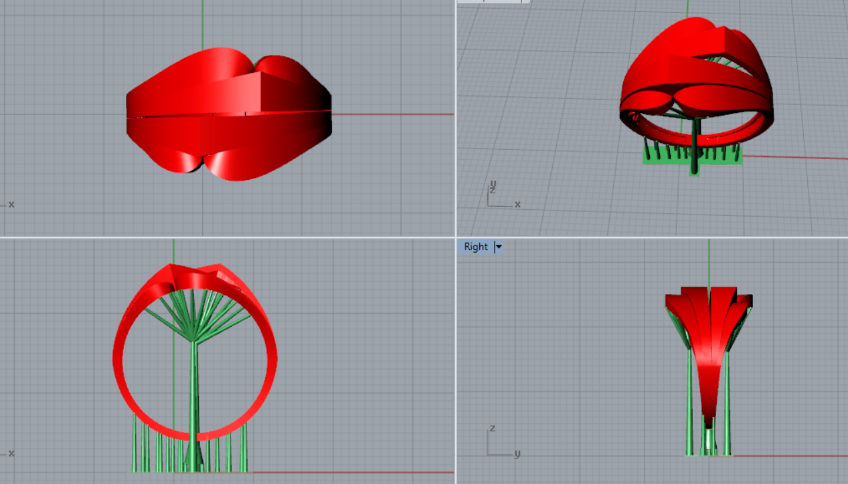The height and width of the screenshot is (484, 848).
Task: Click the Right viewport title label
Action: click(x=476, y=247)
